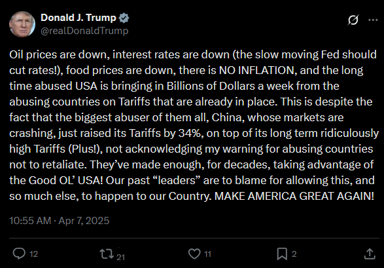The image size is (384, 268).
Task: Click the repost count of 21
Action: pos(121,257)
